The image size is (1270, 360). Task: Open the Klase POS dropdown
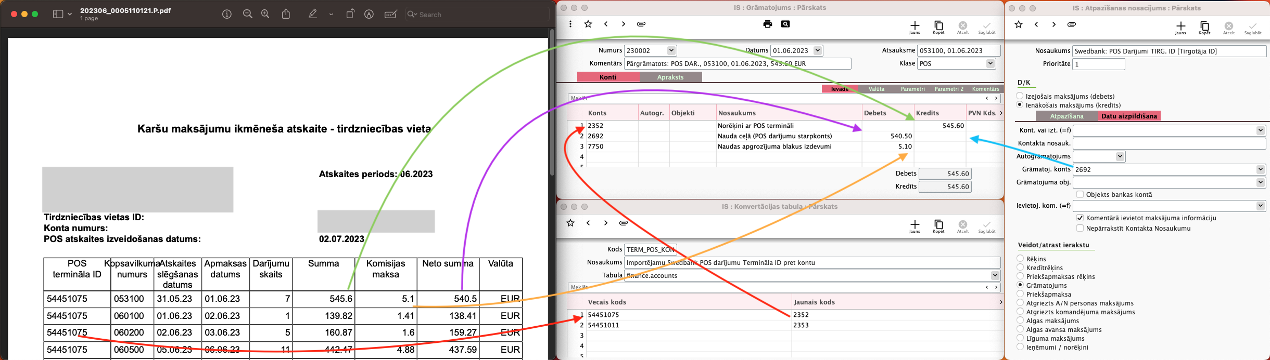pyautogui.click(x=990, y=63)
